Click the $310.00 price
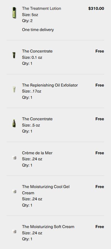This screenshot has width=111, height=249. click(96, 8)
